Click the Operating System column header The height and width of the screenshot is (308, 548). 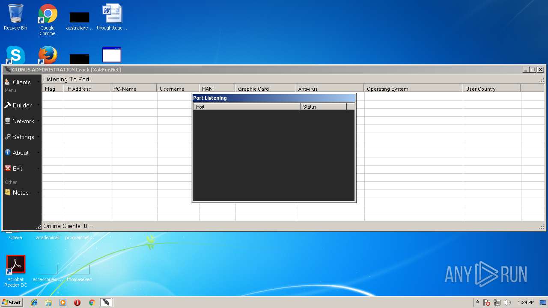point(413,89)
